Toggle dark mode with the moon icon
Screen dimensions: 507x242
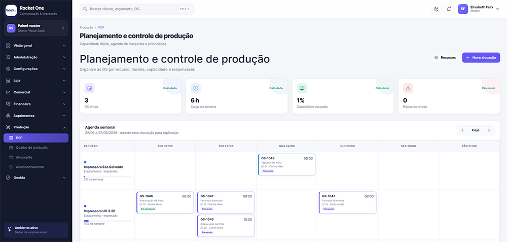(x=436, y=9)
